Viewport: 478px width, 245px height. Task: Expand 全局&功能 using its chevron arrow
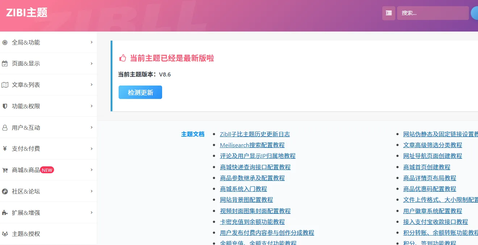(x=92, y=42)
